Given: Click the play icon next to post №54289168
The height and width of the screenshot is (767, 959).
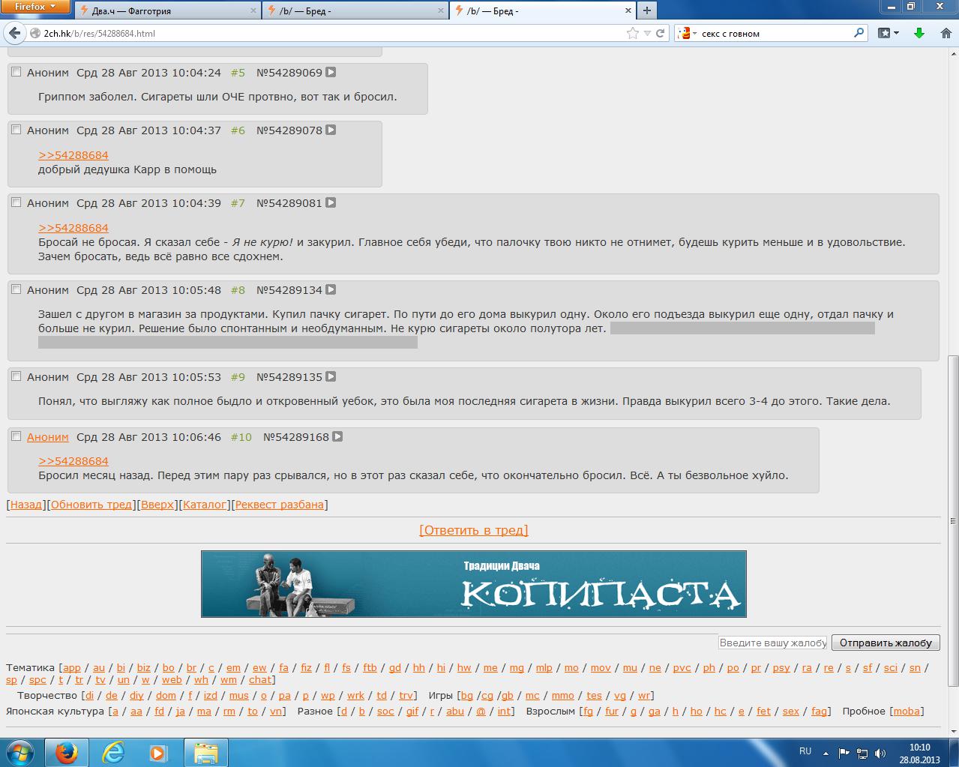Looking at the screenshot, I should (x=337, y=437).
